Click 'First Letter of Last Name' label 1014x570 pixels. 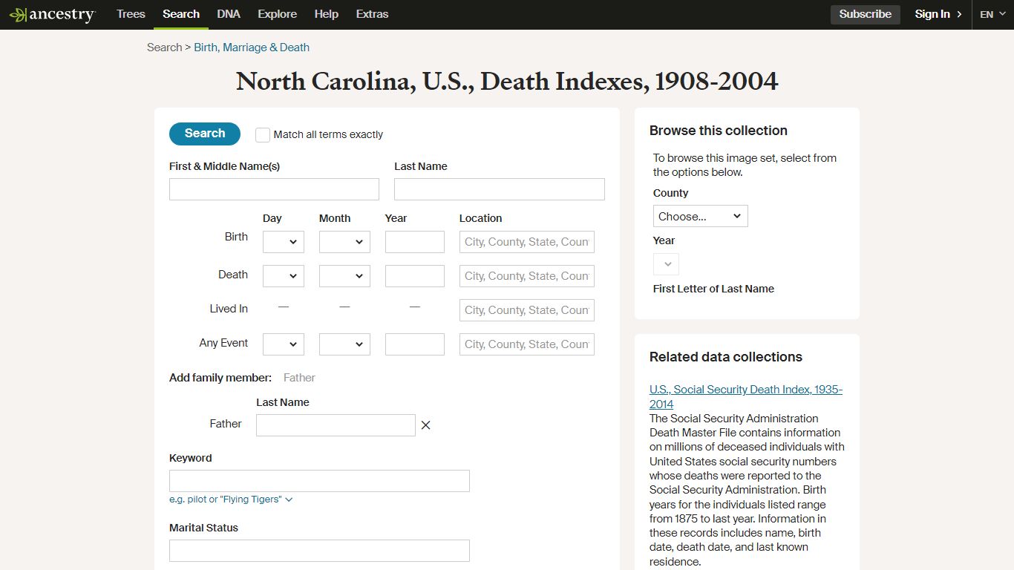point(713,289)
